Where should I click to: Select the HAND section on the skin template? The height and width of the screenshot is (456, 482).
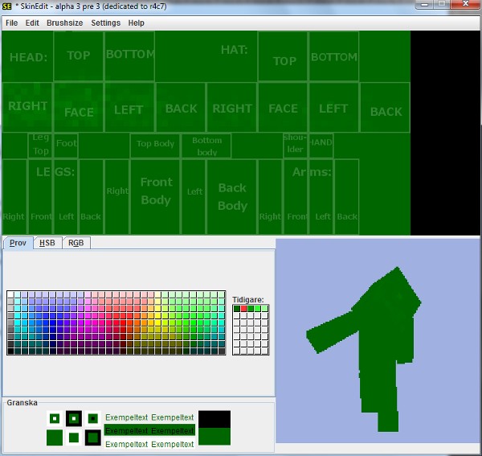[321, 143]
